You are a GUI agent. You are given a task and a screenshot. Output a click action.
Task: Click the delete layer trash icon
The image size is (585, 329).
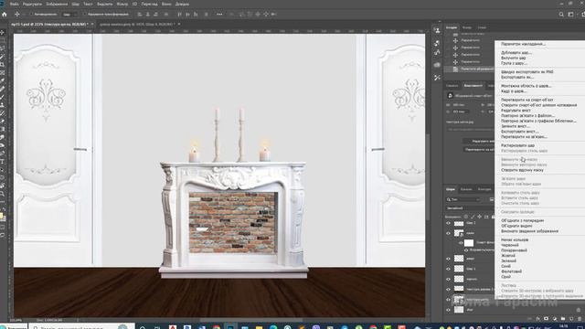point(580,319)
